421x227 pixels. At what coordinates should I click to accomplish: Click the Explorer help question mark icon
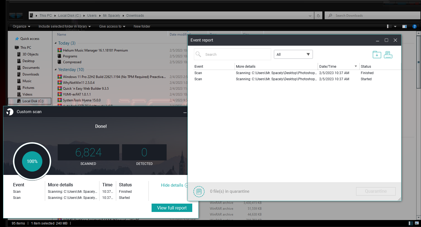pos(414,26)
